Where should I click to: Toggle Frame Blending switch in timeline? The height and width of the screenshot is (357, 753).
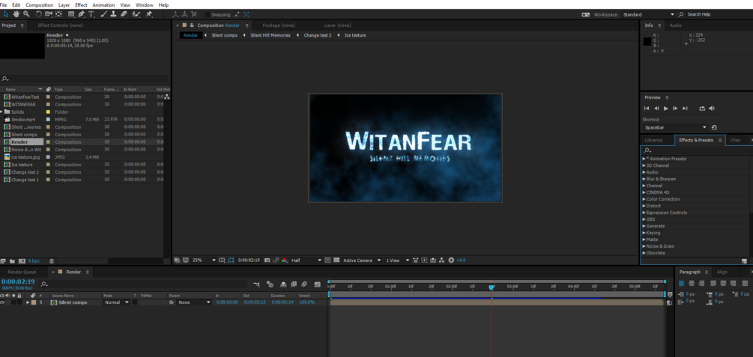[x=294, y=284]
